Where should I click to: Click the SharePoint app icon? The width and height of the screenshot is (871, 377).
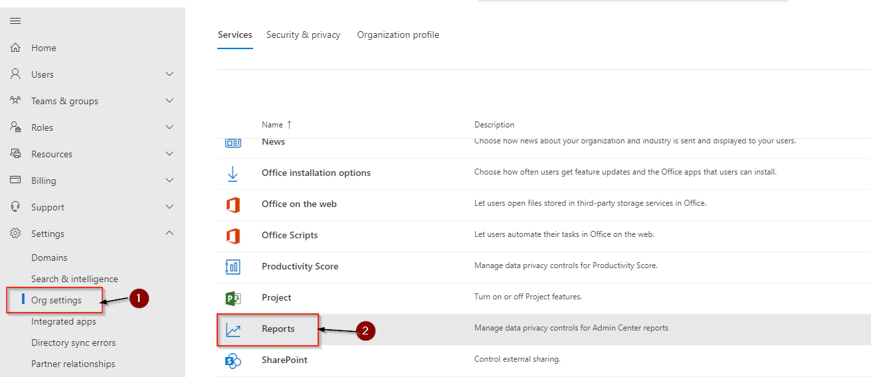pyautogui.click(x=233, y=360)
